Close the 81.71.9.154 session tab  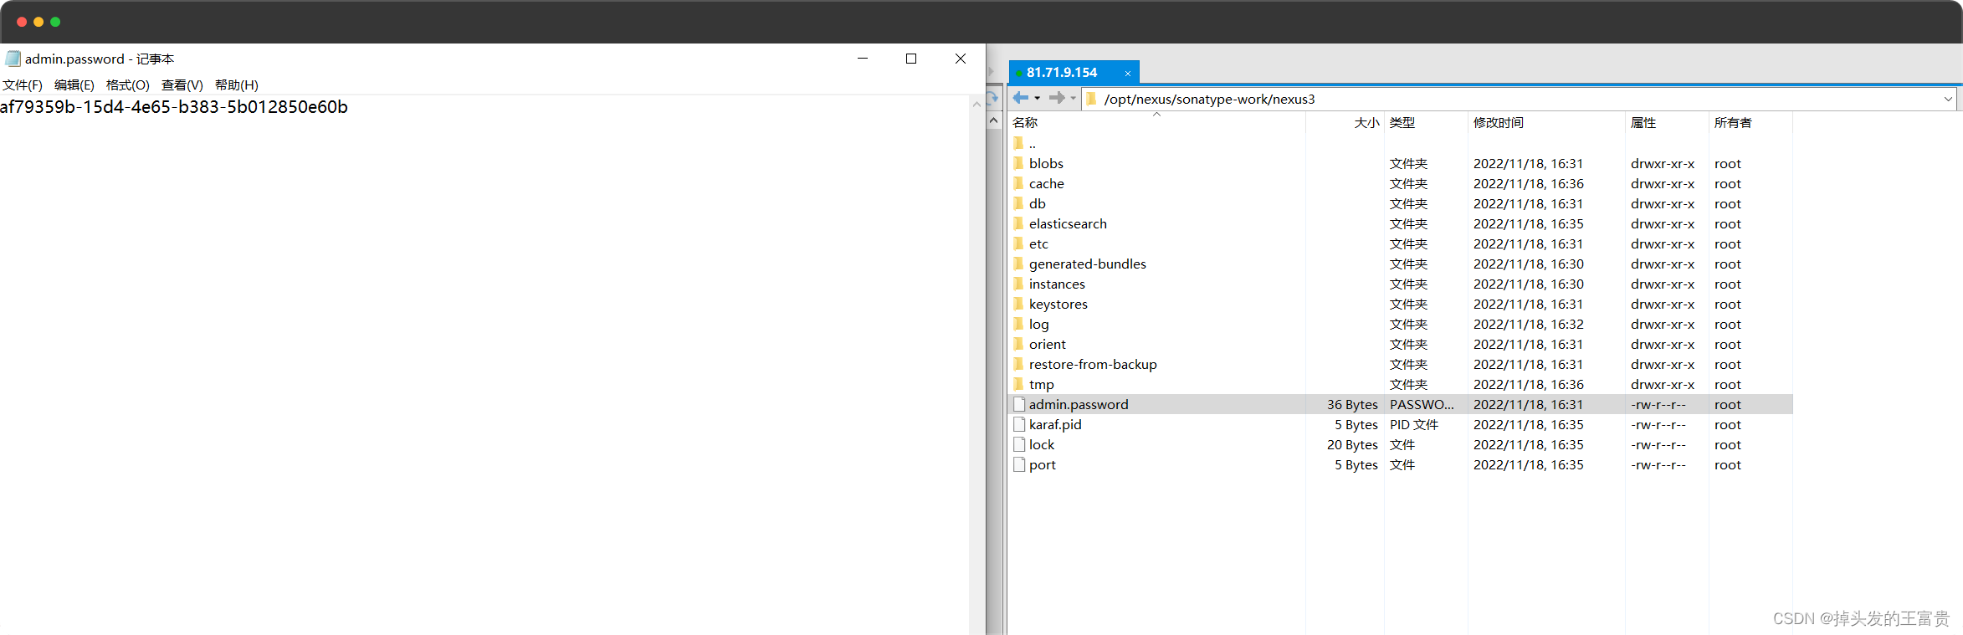coord(1128,74)
